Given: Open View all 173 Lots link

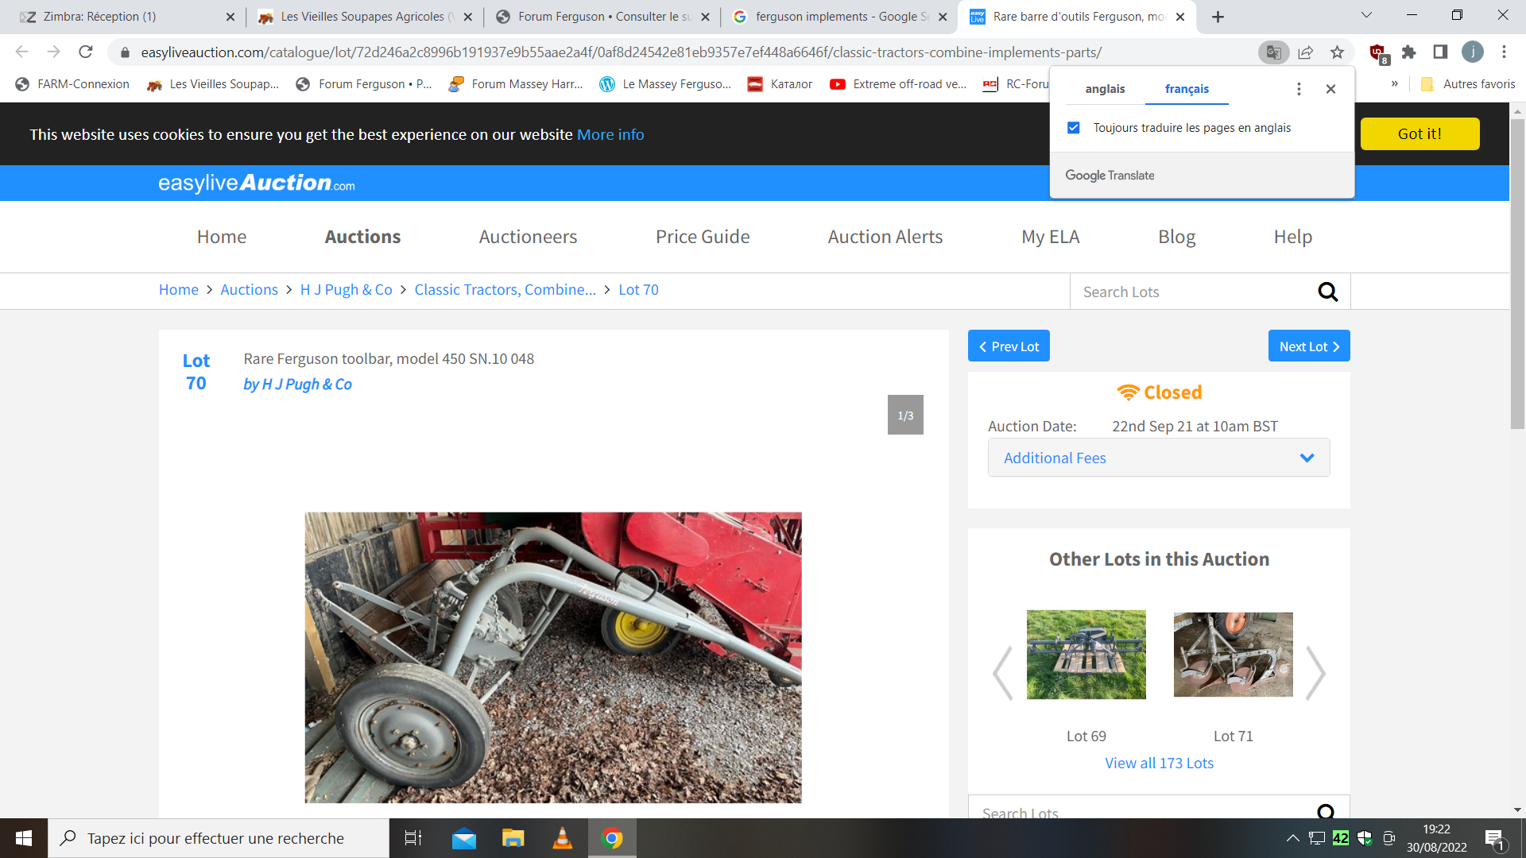Looking at the screenshot, I should click(1159, 763).
